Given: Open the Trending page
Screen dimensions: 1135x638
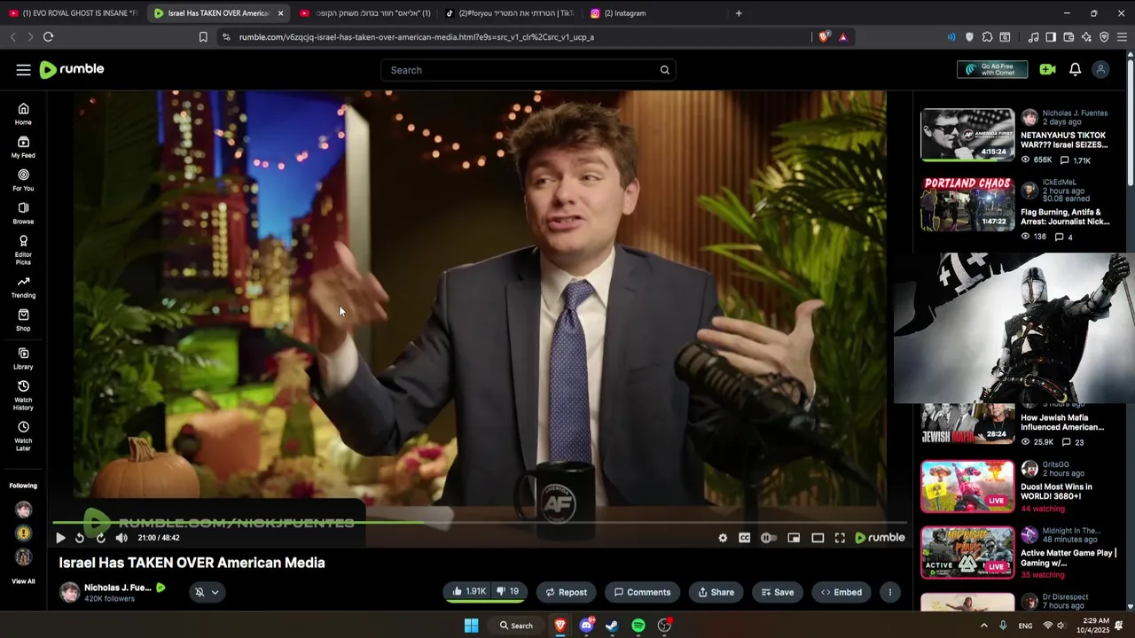Looking at the screenshot, I should pyautogui.click(x=23, y=287).
